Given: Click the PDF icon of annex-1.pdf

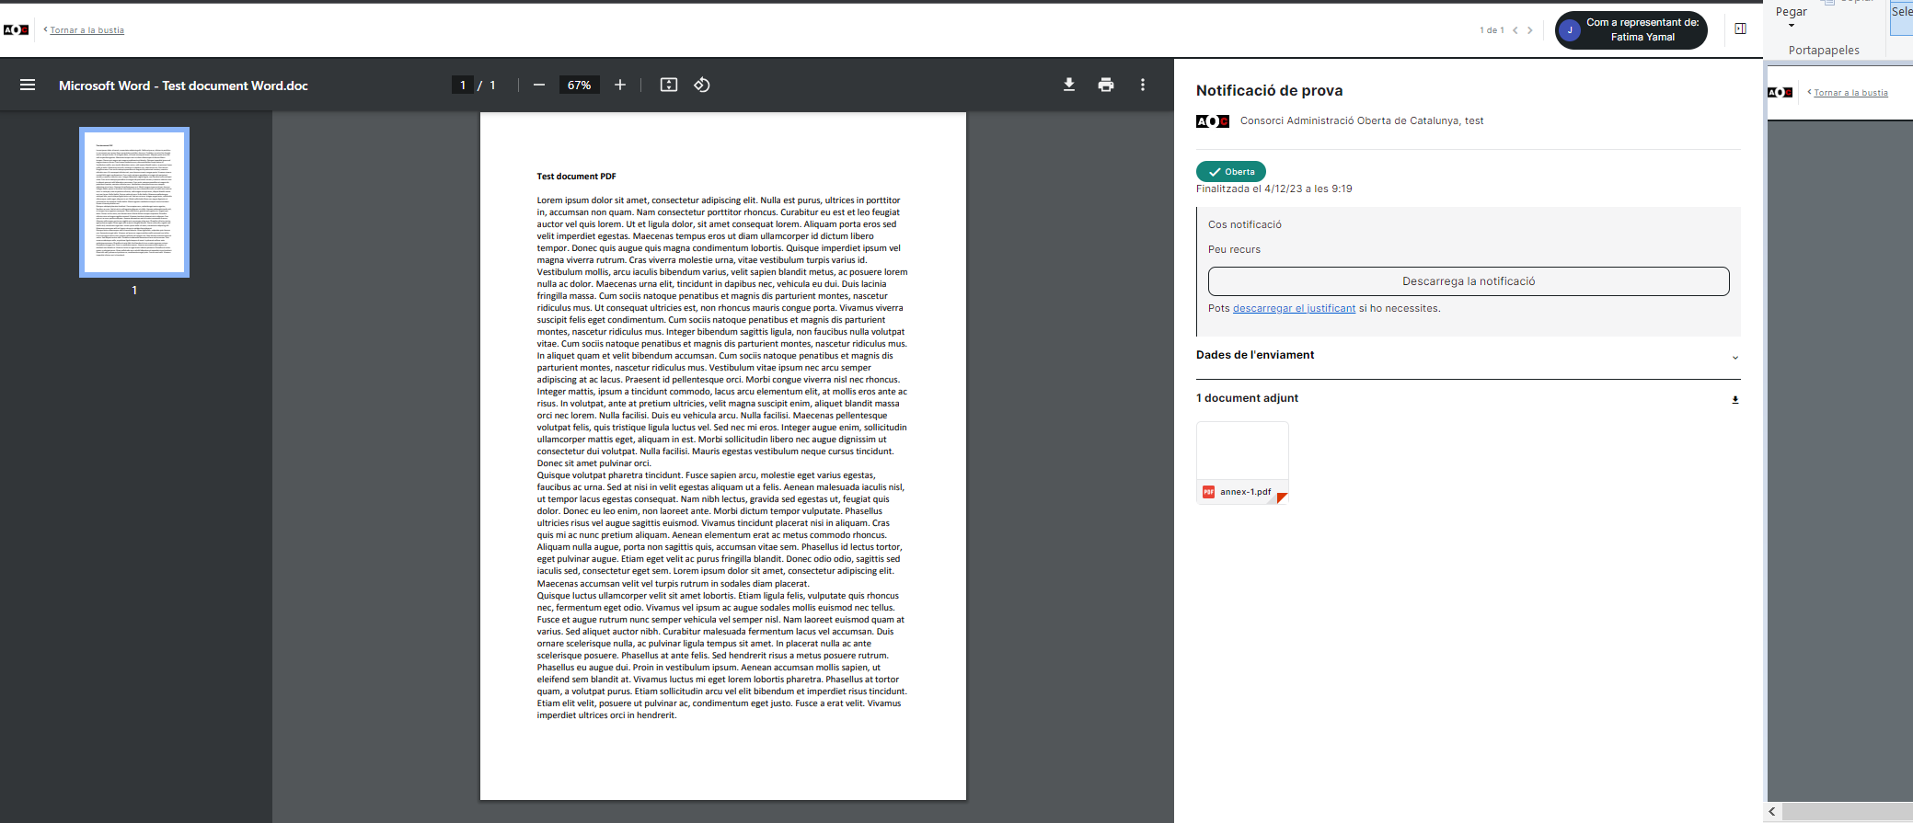Looking at the screenshot, I should coord(1209,492).
